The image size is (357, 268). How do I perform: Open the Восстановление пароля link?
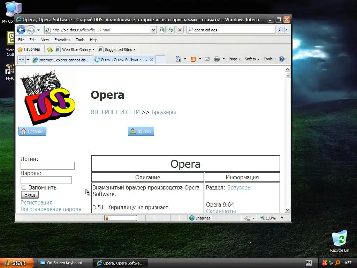coord(51,209)
